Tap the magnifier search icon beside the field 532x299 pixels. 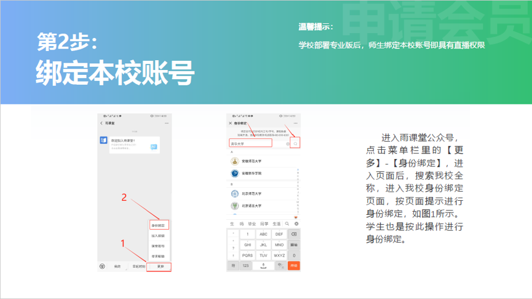pos(295,144)
